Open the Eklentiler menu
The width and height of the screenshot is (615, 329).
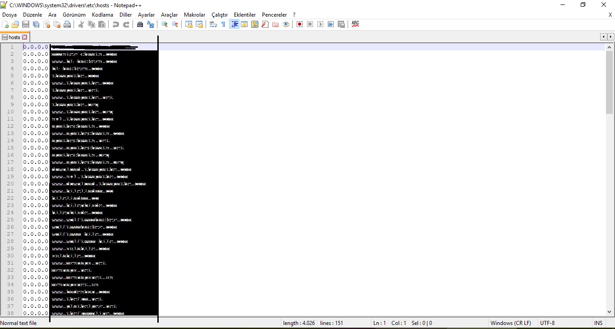245,15
